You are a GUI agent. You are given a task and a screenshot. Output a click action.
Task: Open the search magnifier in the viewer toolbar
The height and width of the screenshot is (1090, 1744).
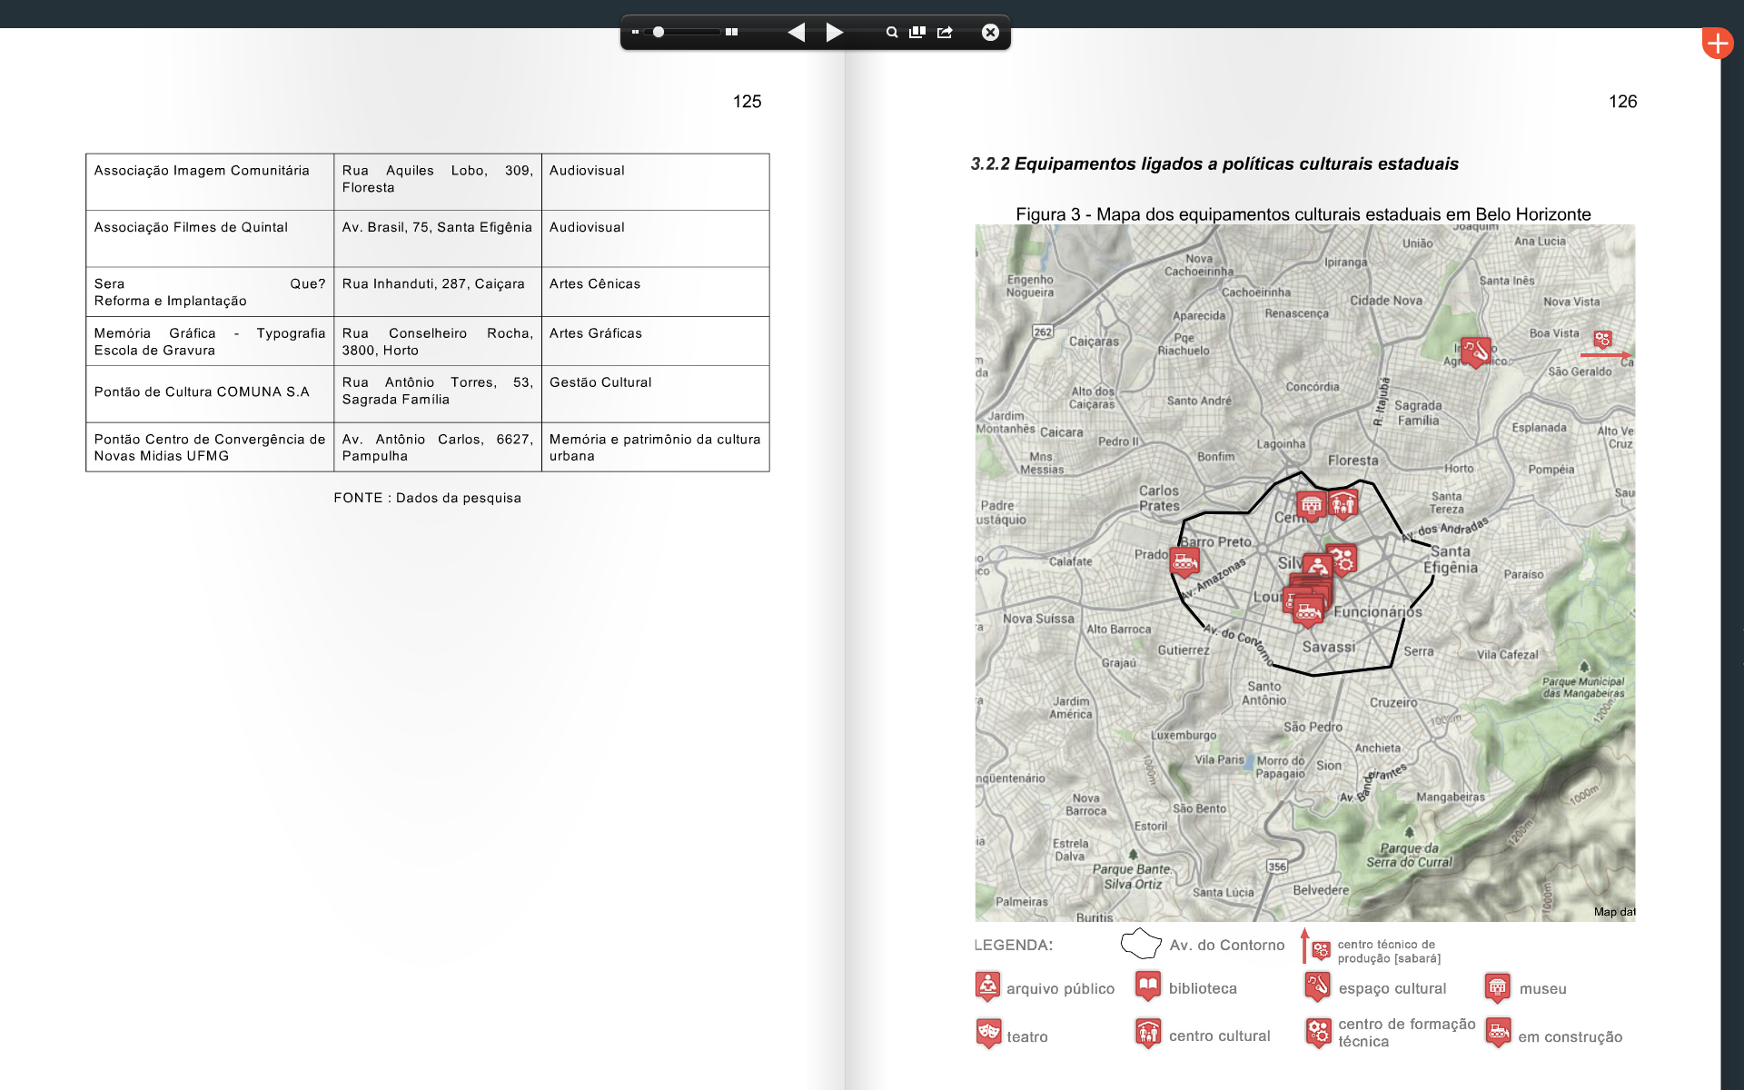click(892, 33)
